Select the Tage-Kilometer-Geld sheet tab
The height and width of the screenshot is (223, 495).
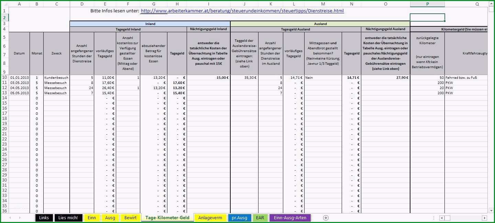[167, 218]
